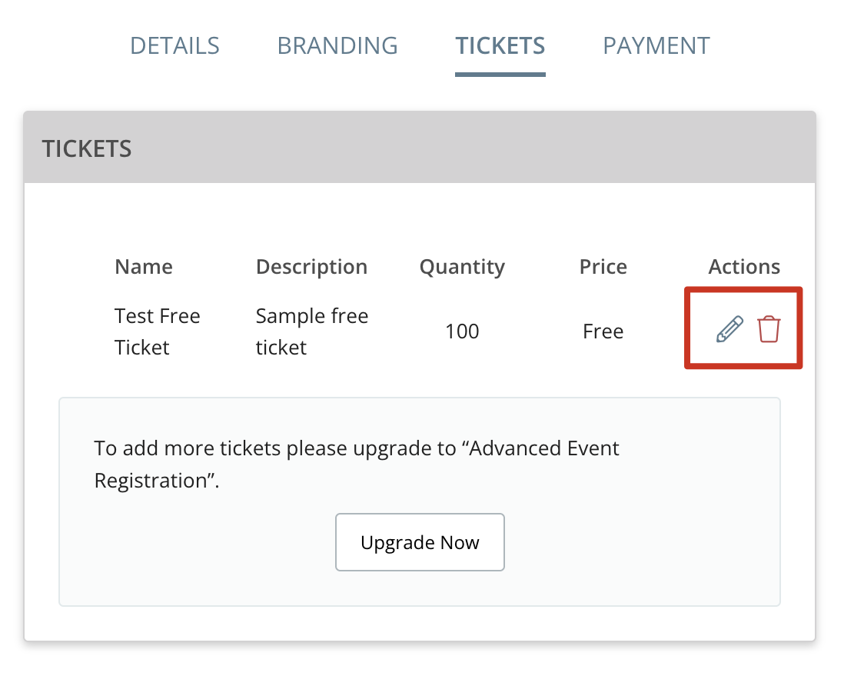864x686 pixels.
Task: Open the BRANDING tab
Action: pyautogui.click(x=337, y=46)
